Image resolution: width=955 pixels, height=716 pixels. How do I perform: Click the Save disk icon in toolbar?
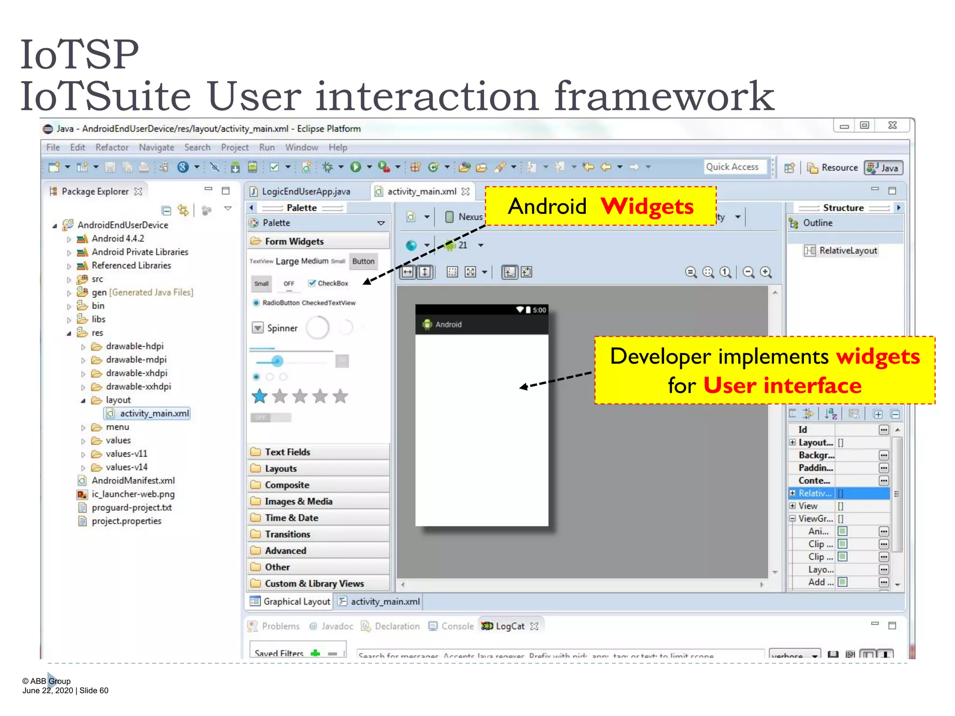pyautogui.click(x=110, y=167)
